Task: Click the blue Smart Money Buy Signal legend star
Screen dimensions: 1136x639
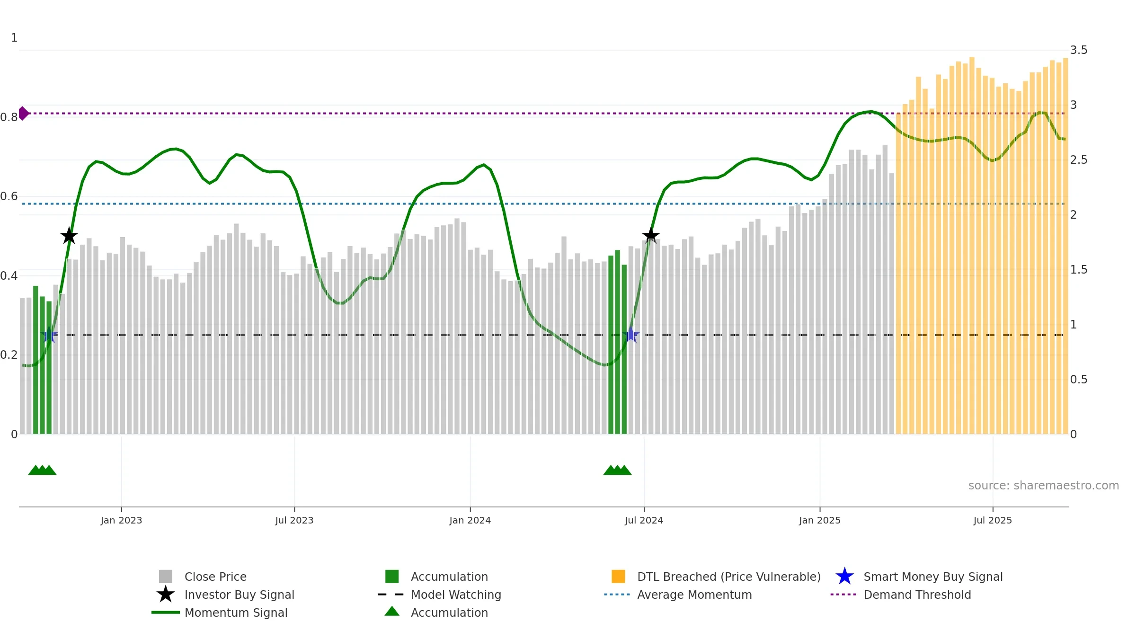Action: [x=844, y=576]
